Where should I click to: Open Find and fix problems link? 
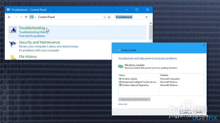tap(32, 36)
